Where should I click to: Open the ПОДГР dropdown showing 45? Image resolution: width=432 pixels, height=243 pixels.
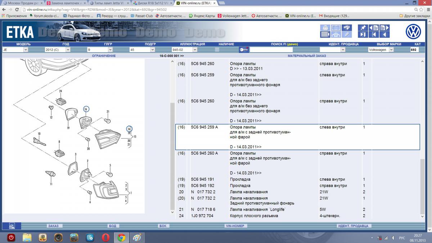[x=142, y=50]
